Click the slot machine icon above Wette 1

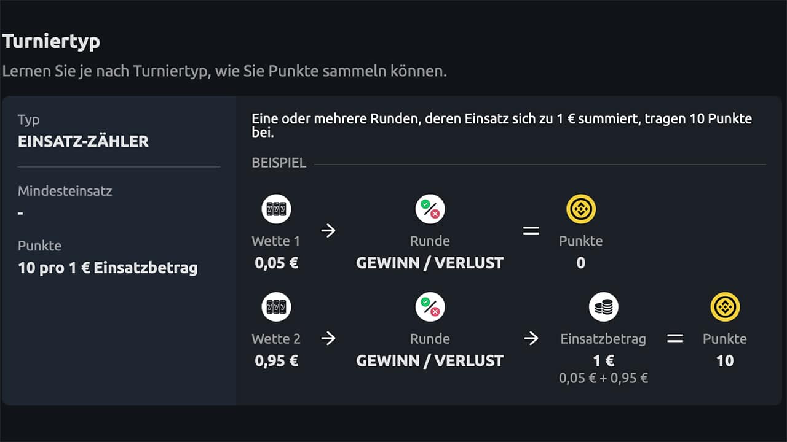276,209
